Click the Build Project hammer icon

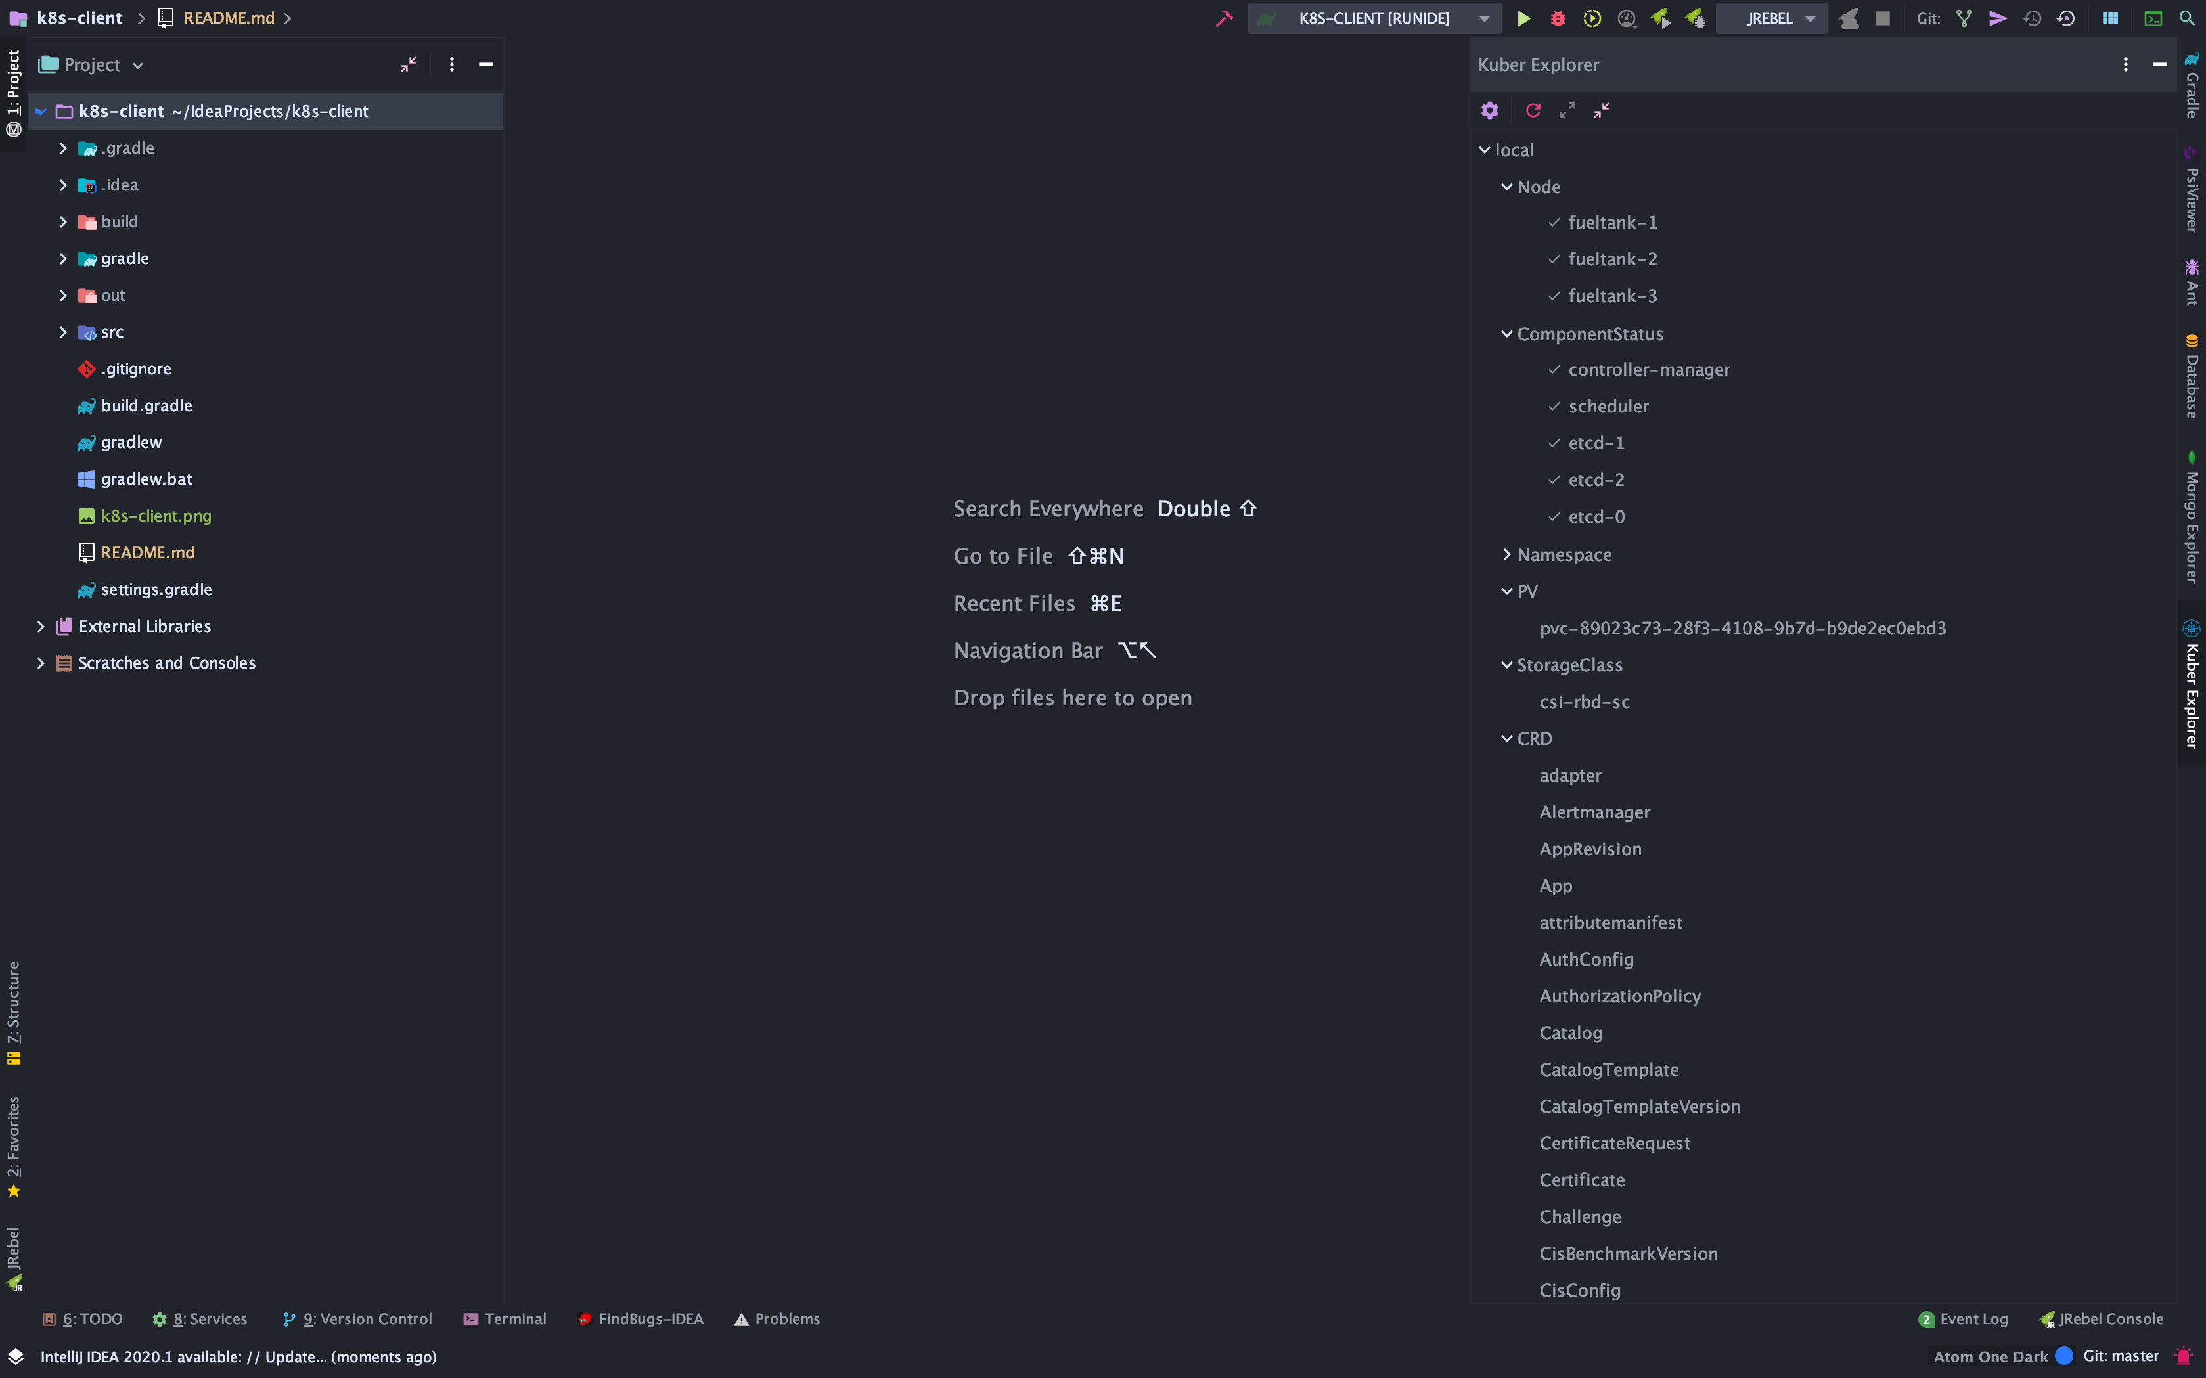click(1225, 18)
